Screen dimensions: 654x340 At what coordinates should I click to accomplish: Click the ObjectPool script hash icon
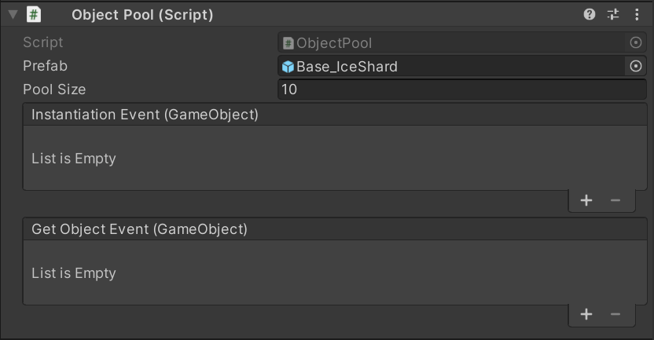click(x=288, y=43)
